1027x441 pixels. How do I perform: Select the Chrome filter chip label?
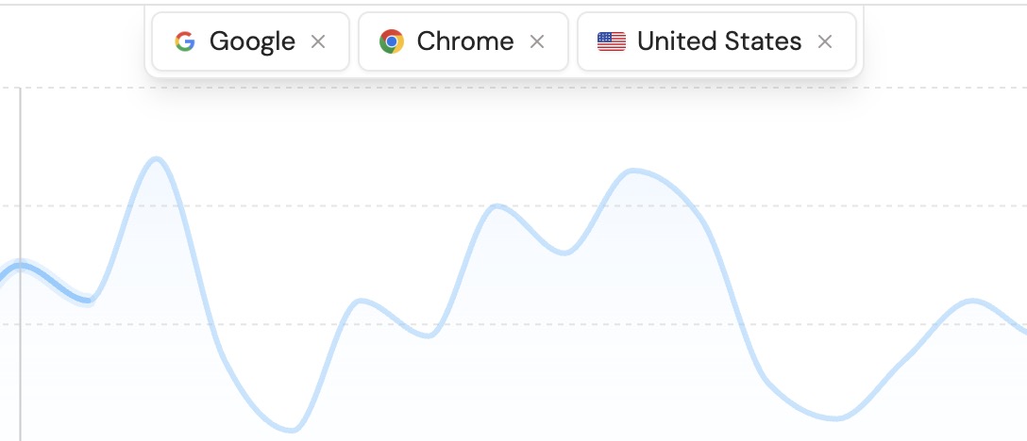pyautogui.click(x=464, y=41)
